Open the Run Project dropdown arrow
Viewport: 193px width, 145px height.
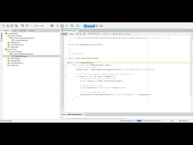(x=69, y=26)
